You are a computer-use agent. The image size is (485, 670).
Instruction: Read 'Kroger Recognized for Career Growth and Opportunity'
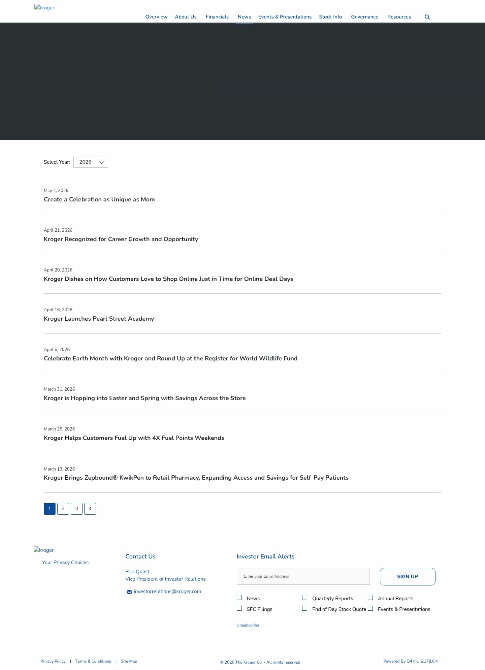[x=121, y=239]
